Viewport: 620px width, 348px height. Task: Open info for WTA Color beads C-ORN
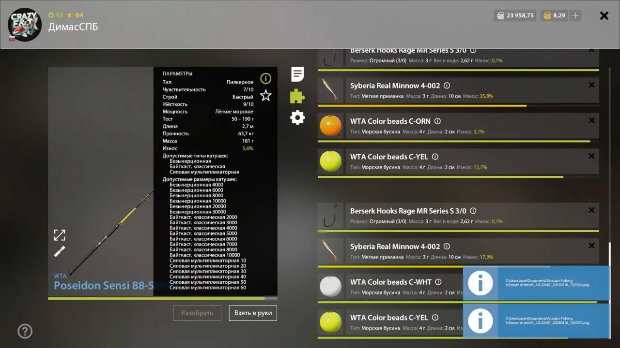point(437,121)
